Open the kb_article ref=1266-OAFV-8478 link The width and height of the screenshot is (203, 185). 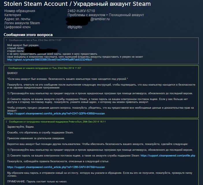[x=56, y=167]
